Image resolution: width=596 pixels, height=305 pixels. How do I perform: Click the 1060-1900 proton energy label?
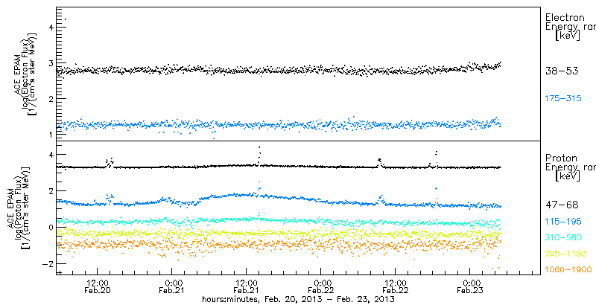point(568,270)
